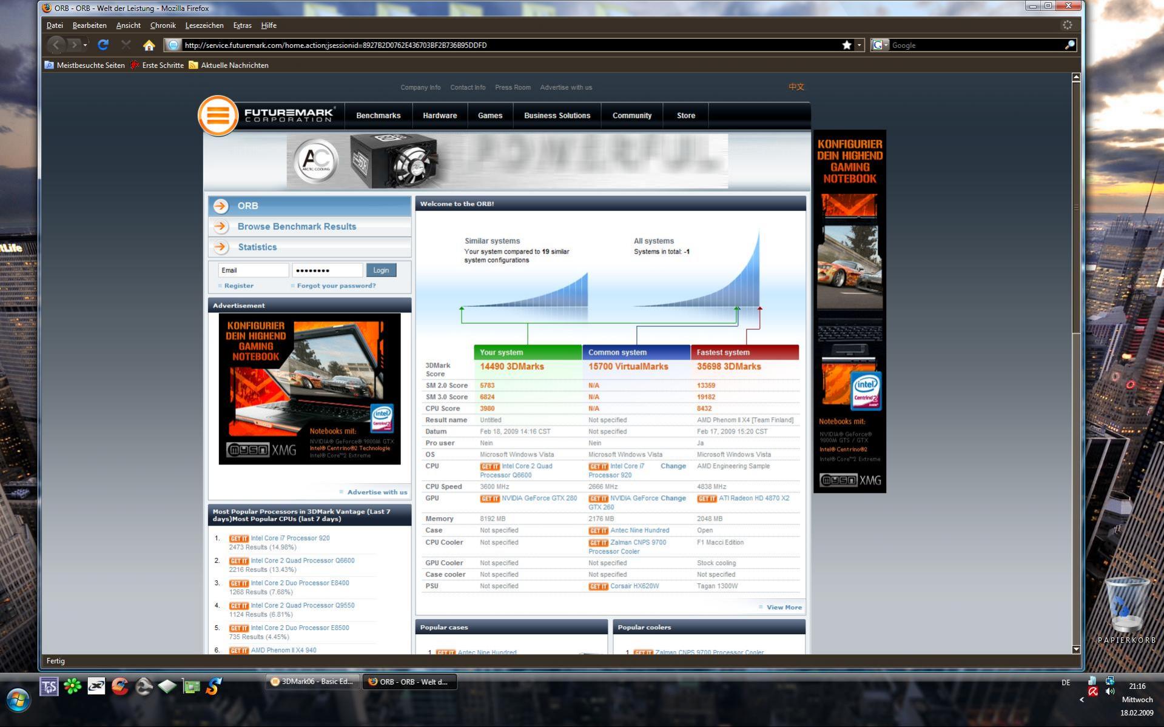Click Forgot your password link

pyautogui.click(x=336, y=286)
